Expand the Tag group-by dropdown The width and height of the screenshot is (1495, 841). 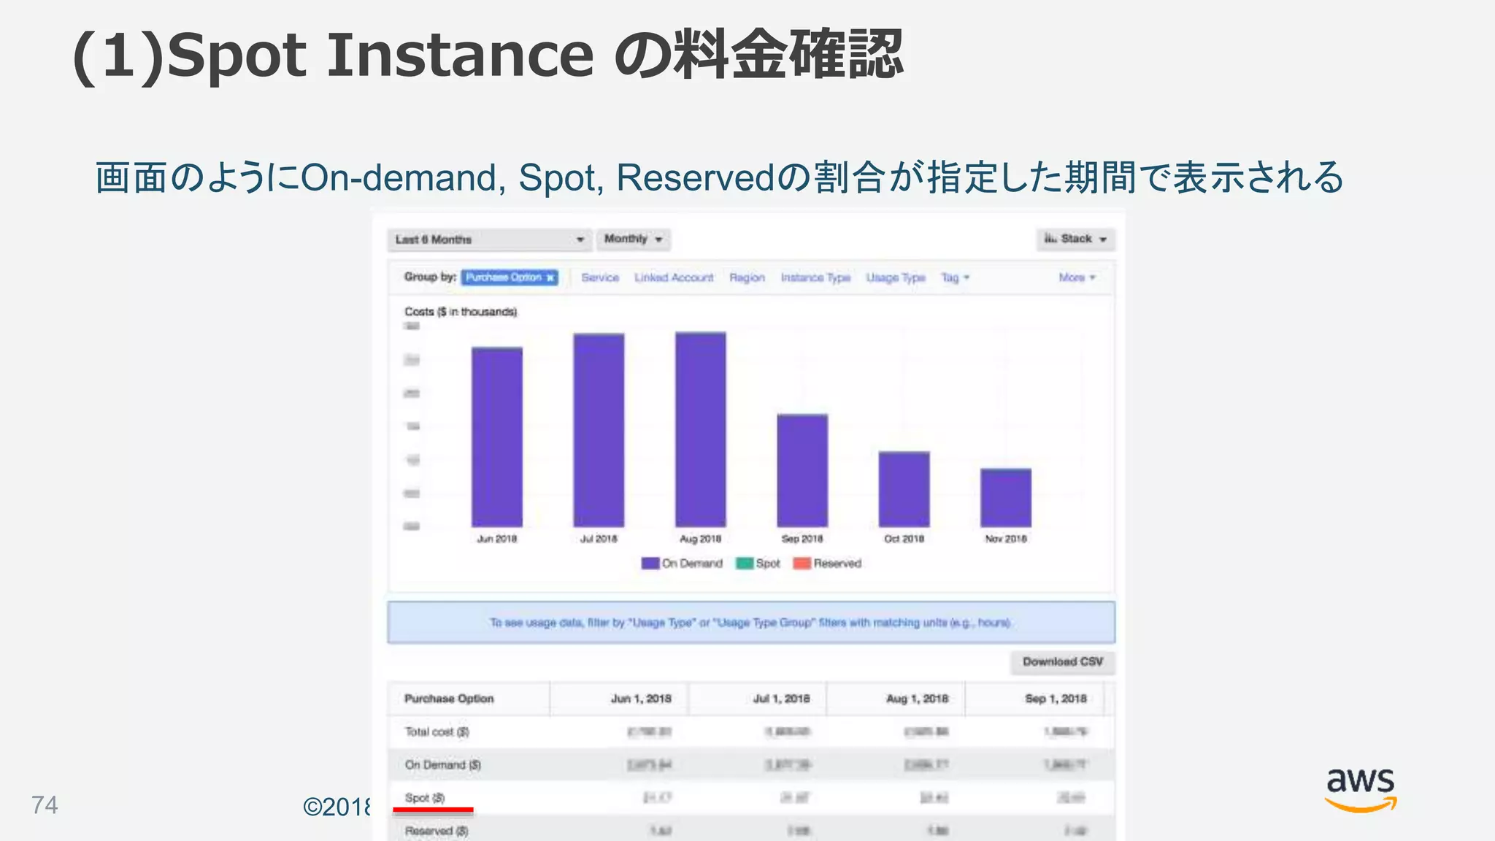pyautogui.click(x=955, y=277)
